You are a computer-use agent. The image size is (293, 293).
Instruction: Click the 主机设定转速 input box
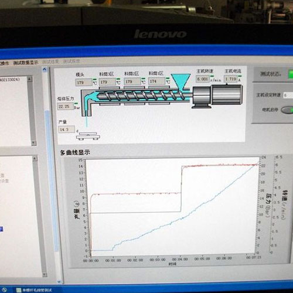tap(288, 95)
